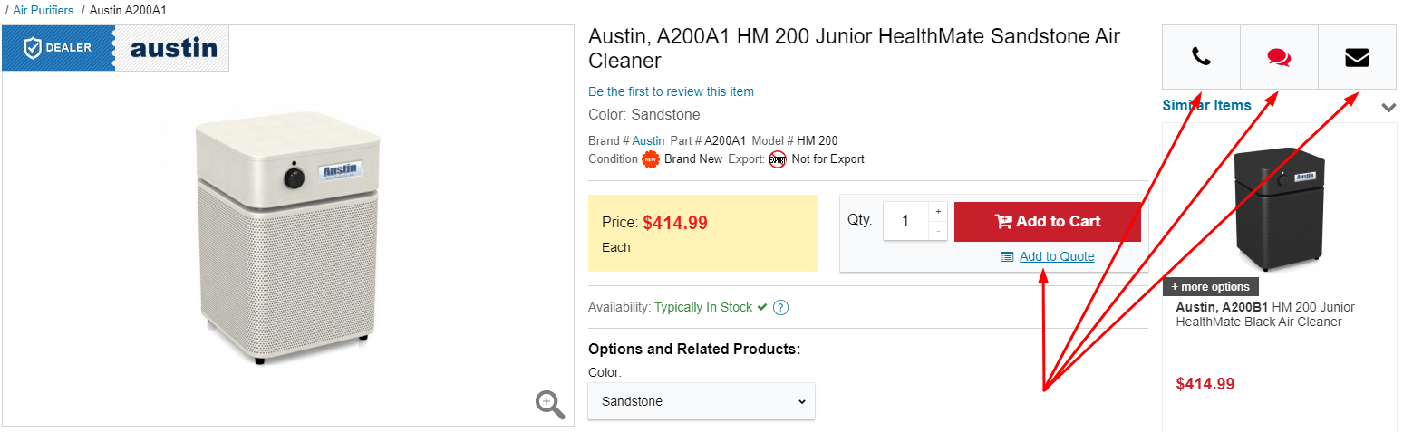Click the Dealer shield badge
This screenshot has height=432, width=1403.
(x=58, y=48)
